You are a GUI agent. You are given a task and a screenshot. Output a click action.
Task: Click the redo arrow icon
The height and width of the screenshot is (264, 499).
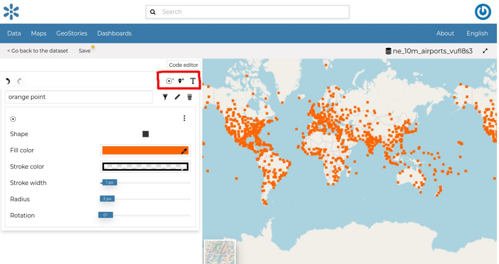pyautogui.click(x=19, y=81)
